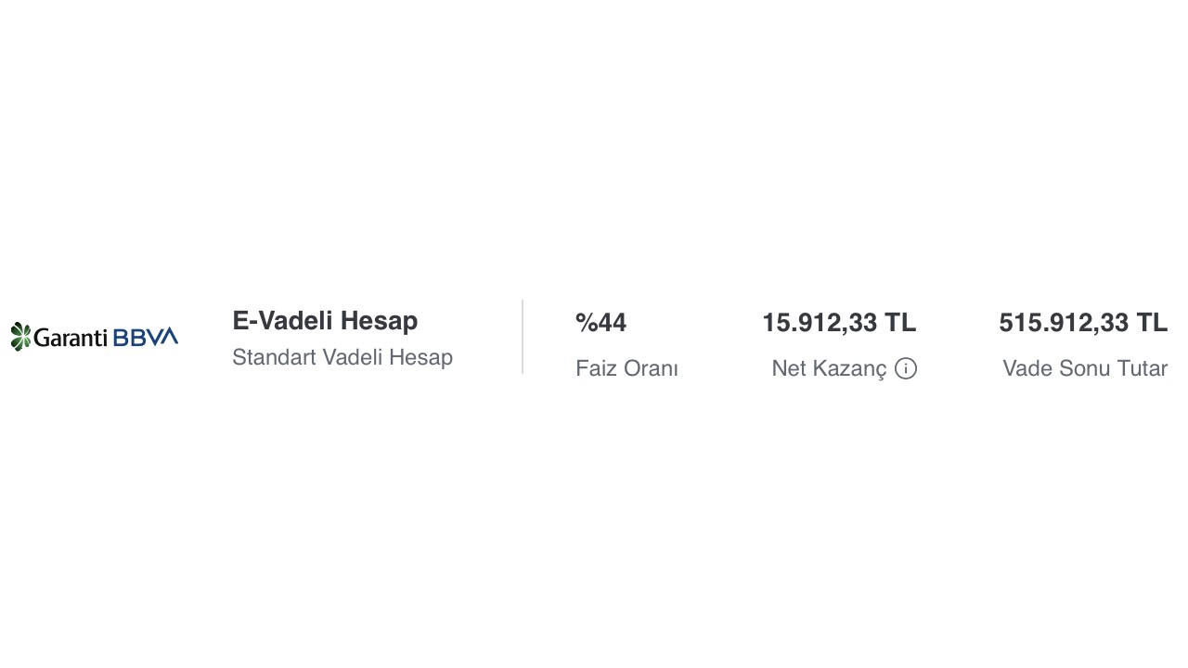This screenshot has height=668, width=1188.
Task: Click the blue BBVA wordmark
Action: [x=145, y=337]
